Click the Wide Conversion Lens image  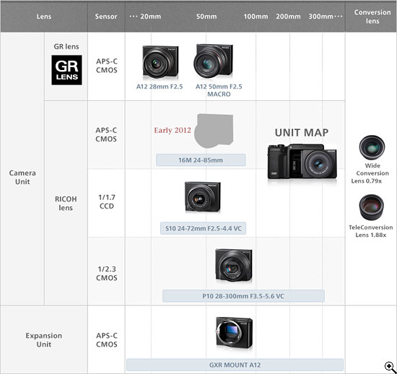372,147
